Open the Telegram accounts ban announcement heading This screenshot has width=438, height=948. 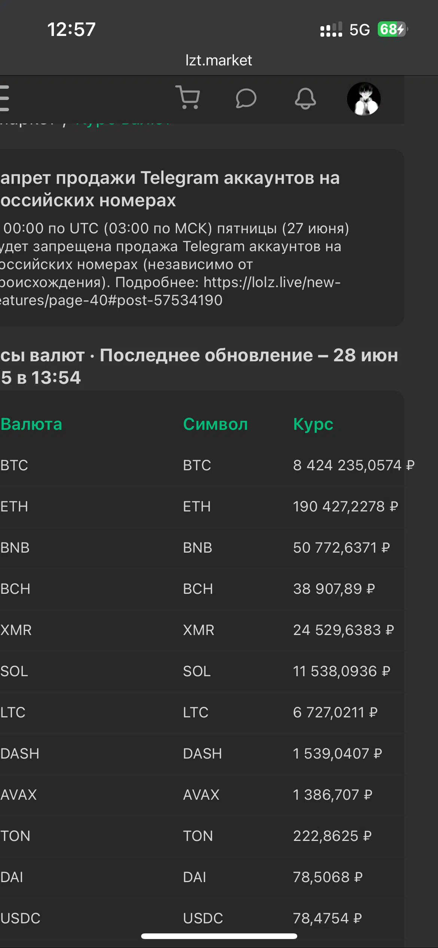pos(170,189)
